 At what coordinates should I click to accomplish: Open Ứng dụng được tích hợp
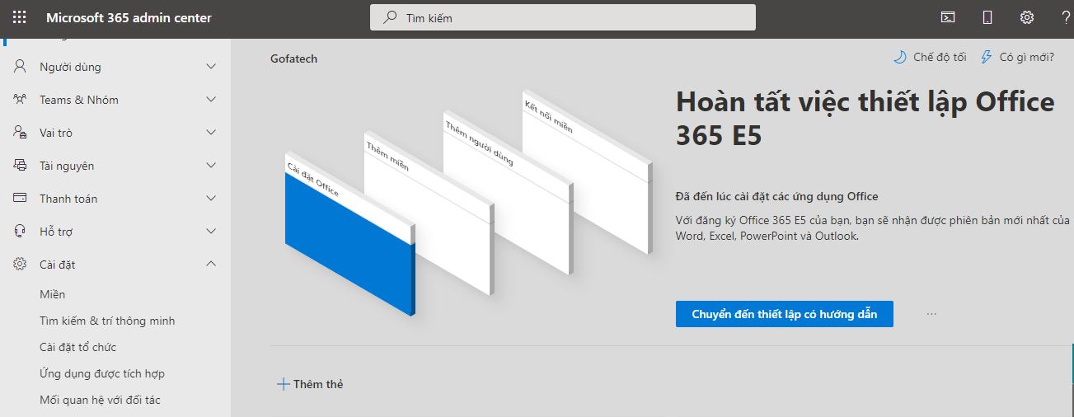click(102, 373)
